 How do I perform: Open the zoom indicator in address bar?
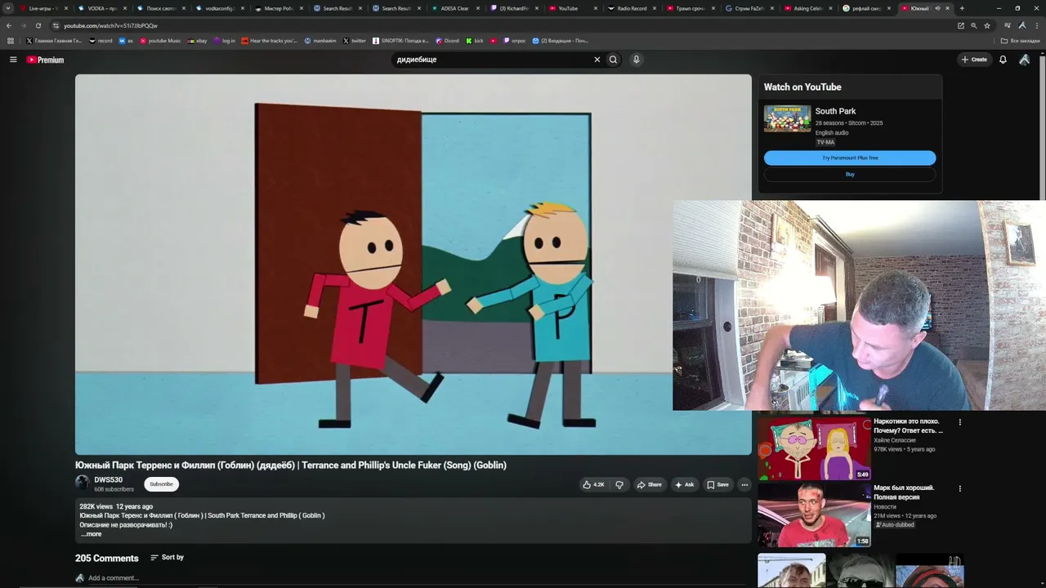pos(973,25)
